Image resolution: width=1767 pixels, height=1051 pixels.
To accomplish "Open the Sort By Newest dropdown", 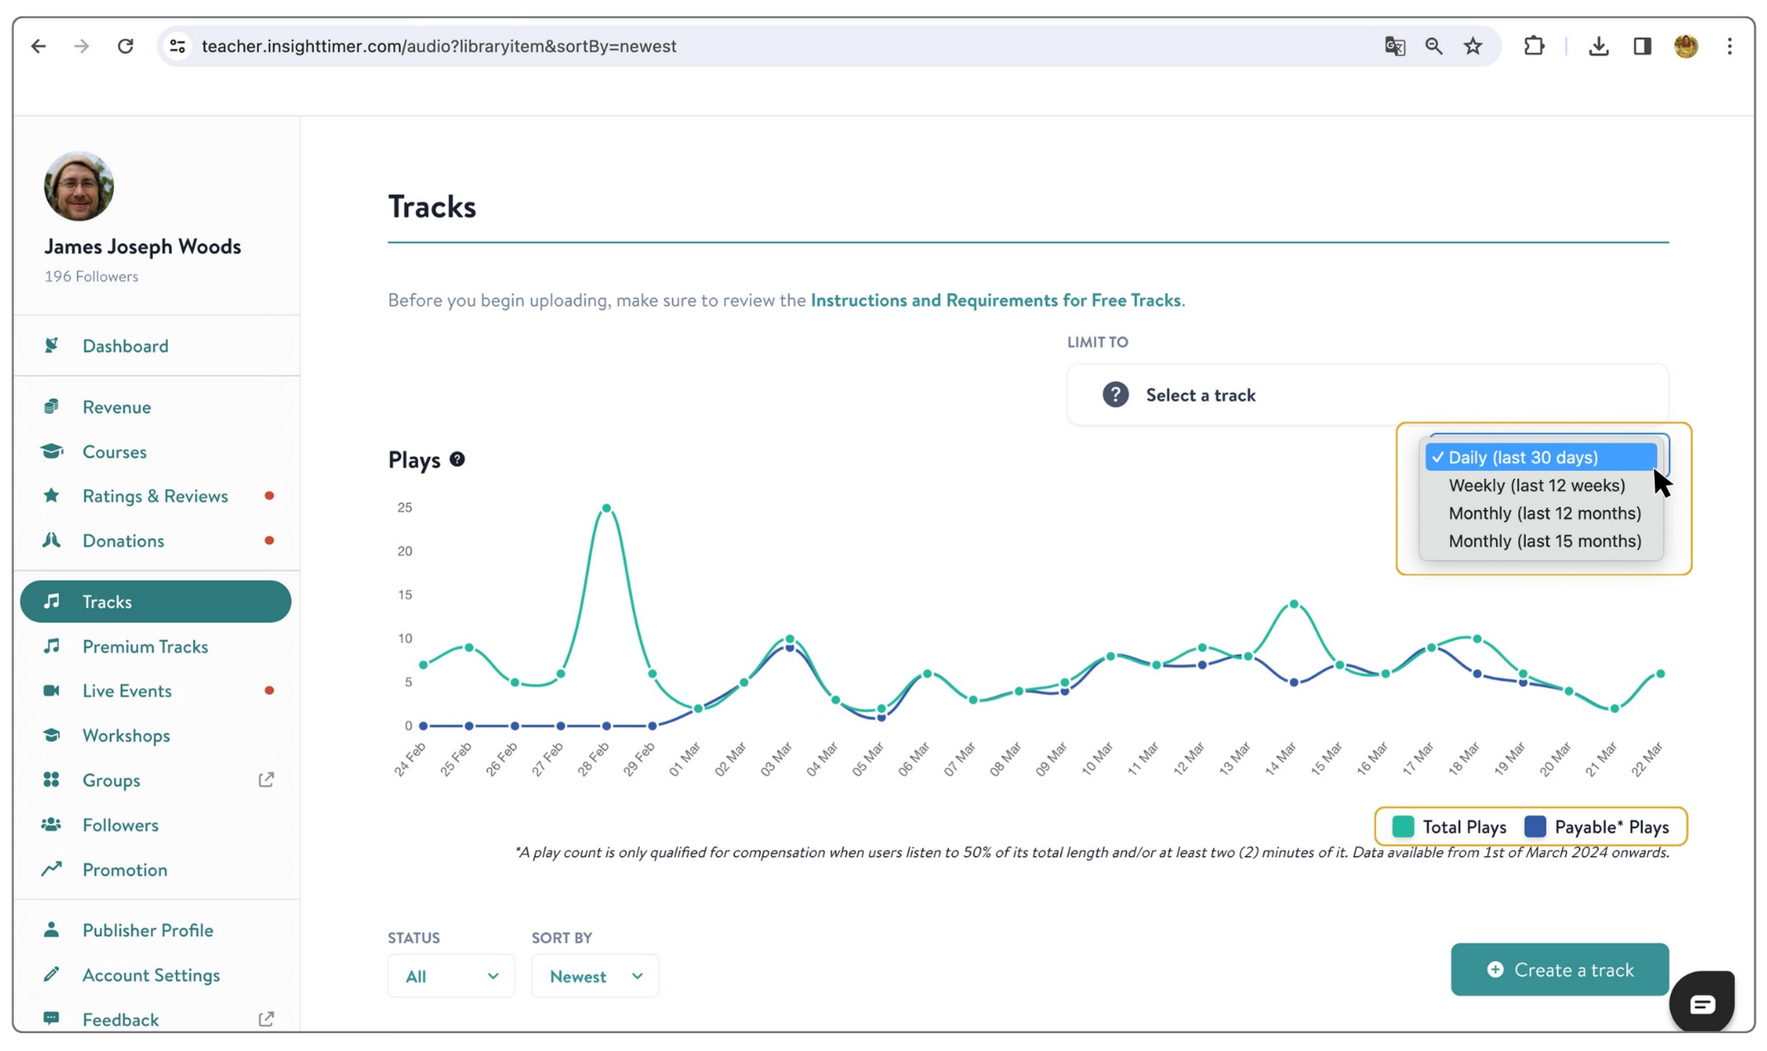I will tap(595, 976).
